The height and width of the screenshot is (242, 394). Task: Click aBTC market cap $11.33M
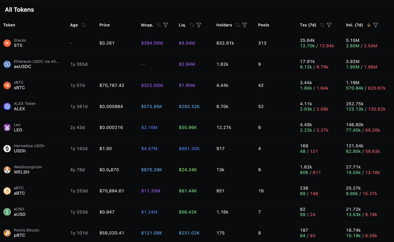point(150,191)
